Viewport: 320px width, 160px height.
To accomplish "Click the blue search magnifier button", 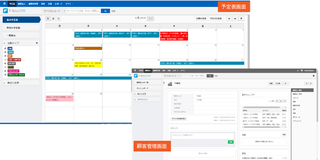I will (x=105, y=11).
